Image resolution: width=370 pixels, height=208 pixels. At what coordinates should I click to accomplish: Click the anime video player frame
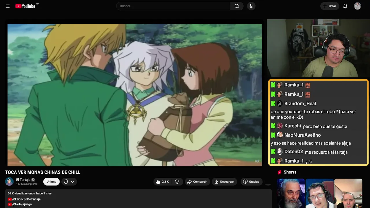tap(135, 95)
